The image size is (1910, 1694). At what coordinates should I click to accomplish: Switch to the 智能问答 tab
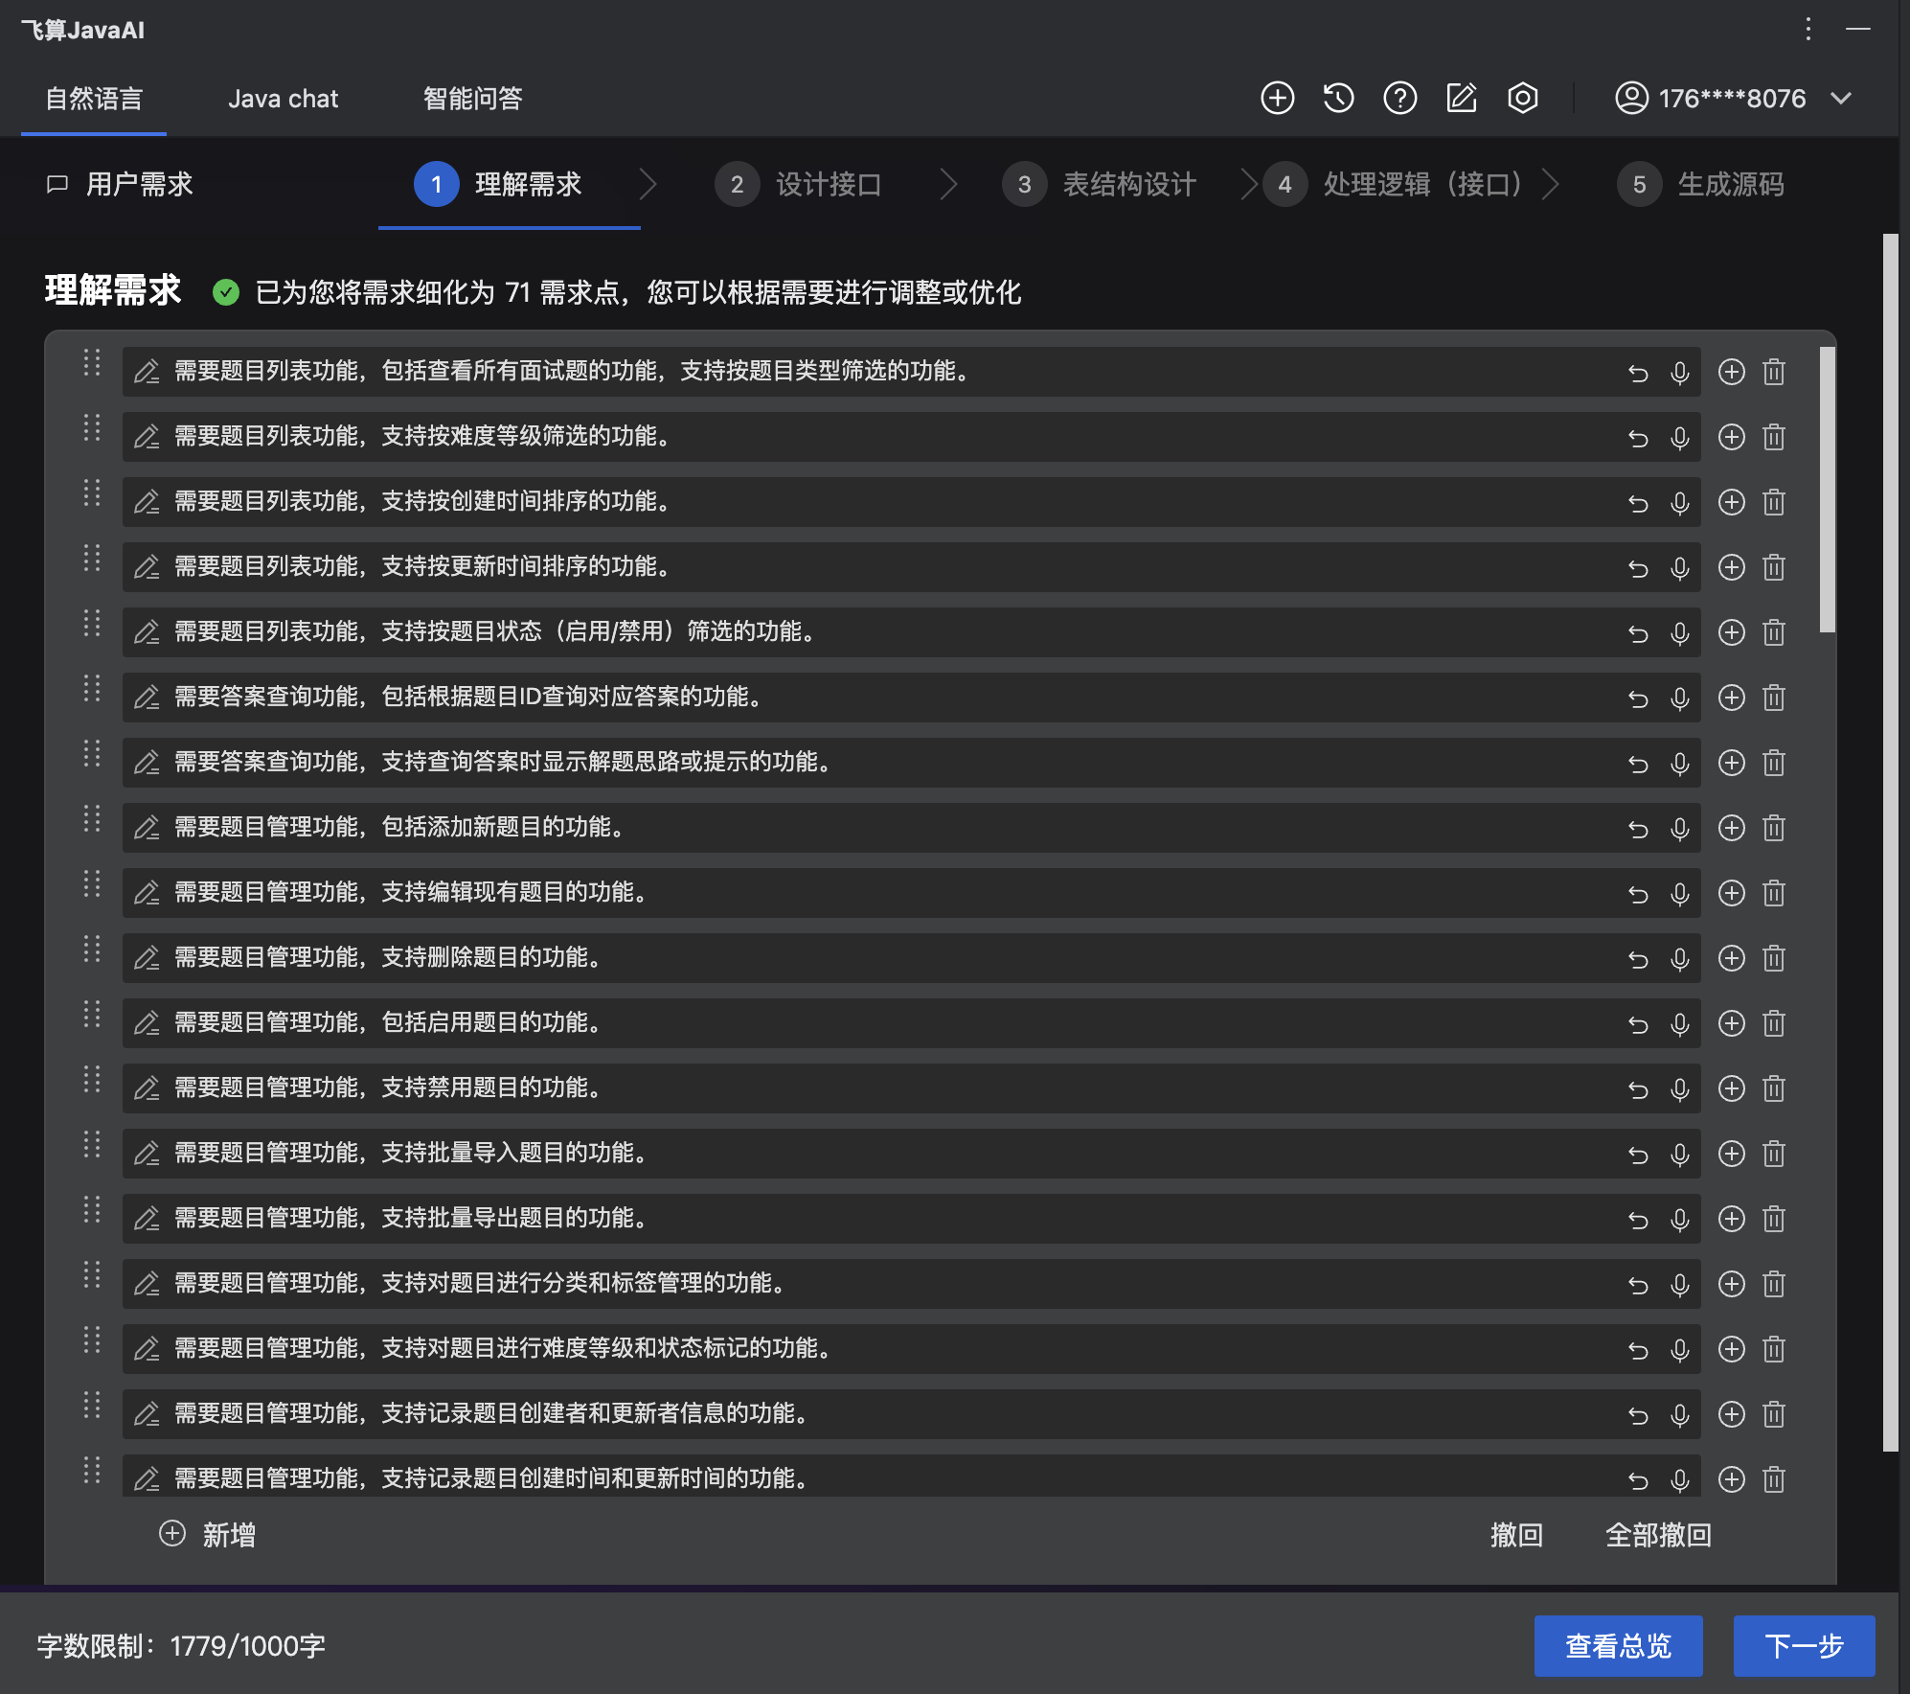471,98
